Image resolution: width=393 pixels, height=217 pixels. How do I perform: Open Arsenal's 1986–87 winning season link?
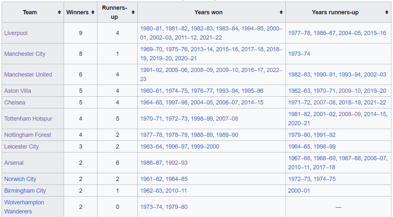pyautogui.click(x=151, y=163)
